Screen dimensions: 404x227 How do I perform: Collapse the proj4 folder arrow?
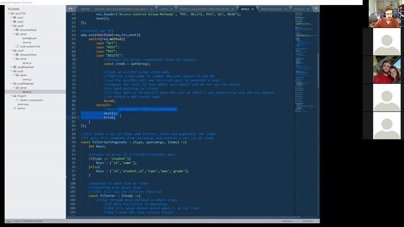[11, 50]
